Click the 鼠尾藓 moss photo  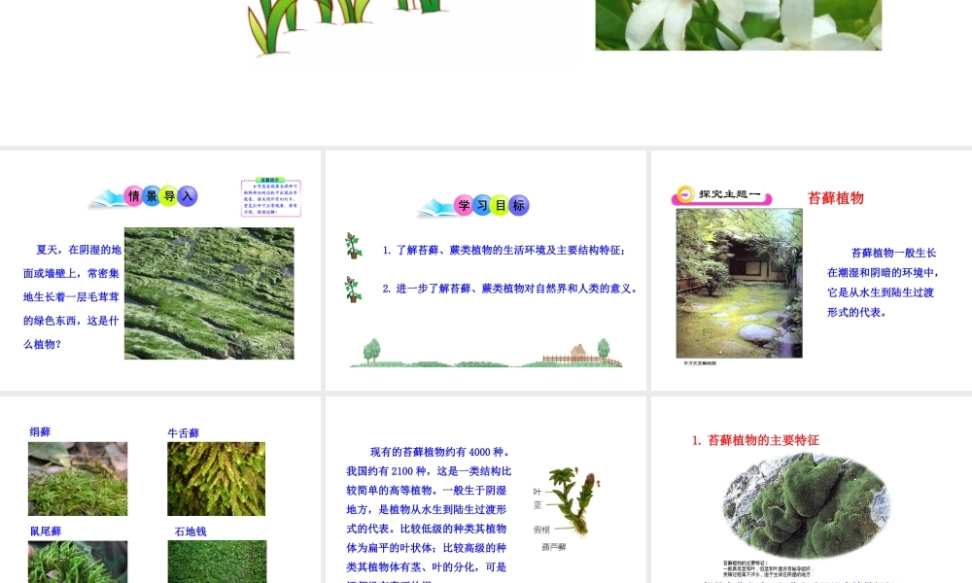point(78,562)
